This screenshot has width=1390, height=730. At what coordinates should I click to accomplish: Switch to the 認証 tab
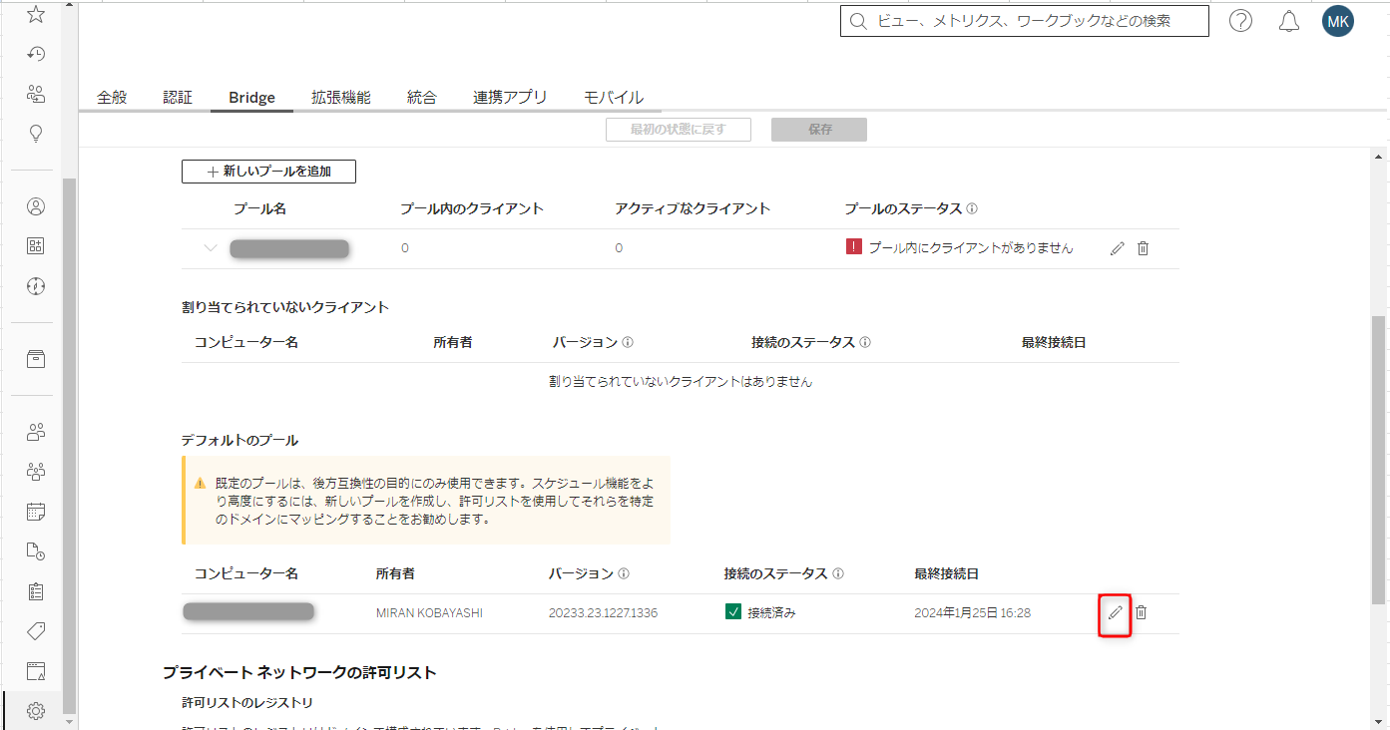pos(178,97)
